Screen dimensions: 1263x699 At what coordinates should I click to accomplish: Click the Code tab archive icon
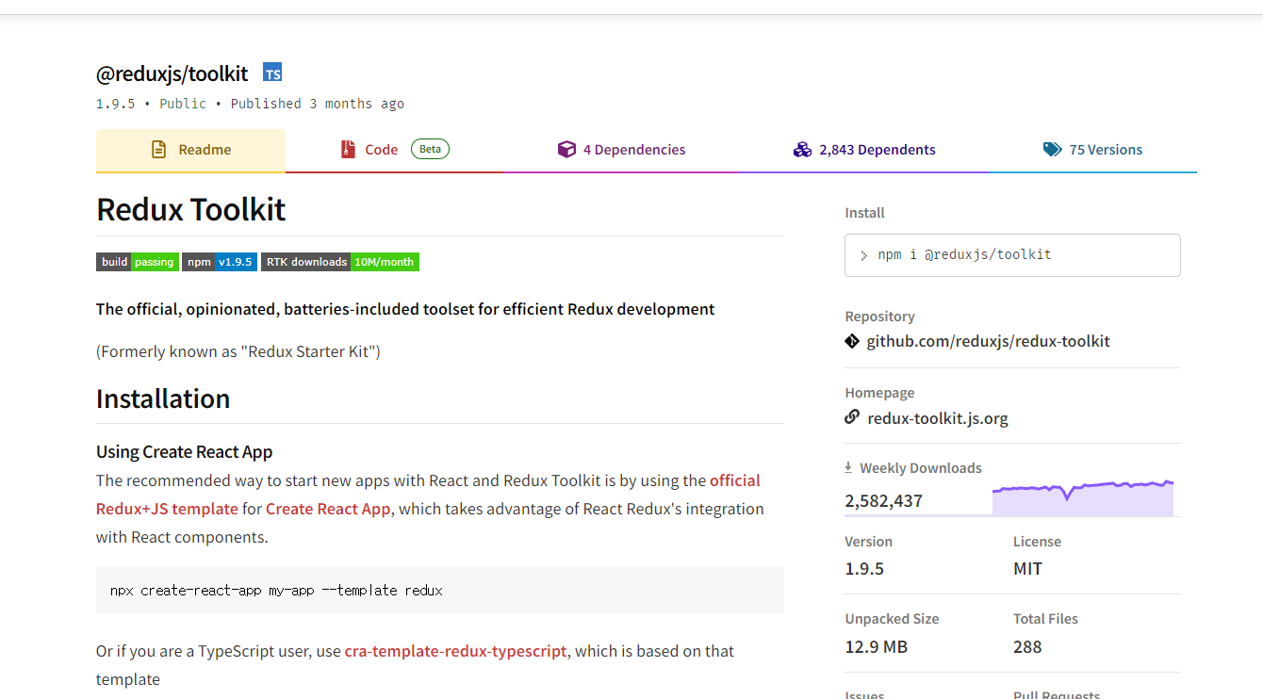click(348, 150)
